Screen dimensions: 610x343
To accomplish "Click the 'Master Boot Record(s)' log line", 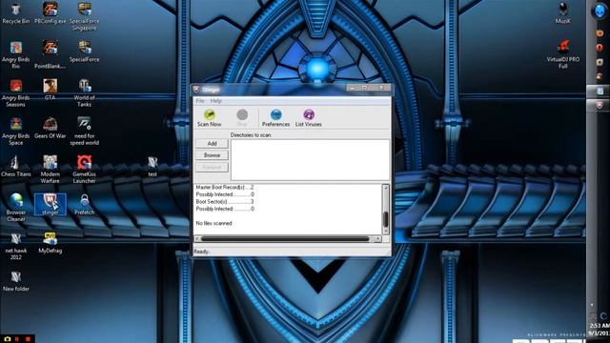I will pyautogui.click(x=225, y=187).
